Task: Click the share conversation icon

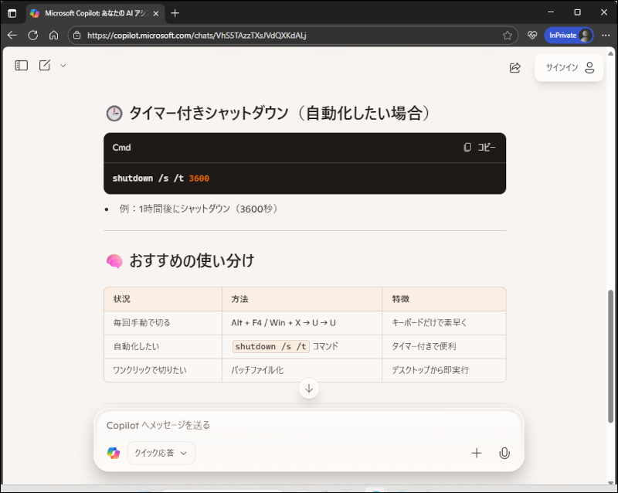Action: coord(515,68)
